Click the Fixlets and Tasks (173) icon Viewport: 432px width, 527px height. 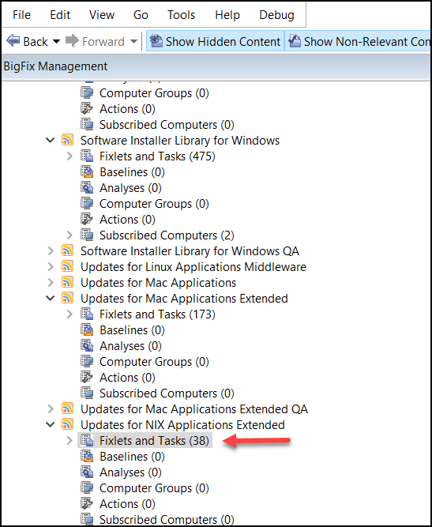87,314
